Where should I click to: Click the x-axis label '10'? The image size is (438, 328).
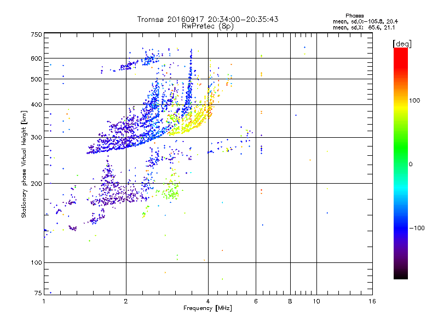pos(316,301)
